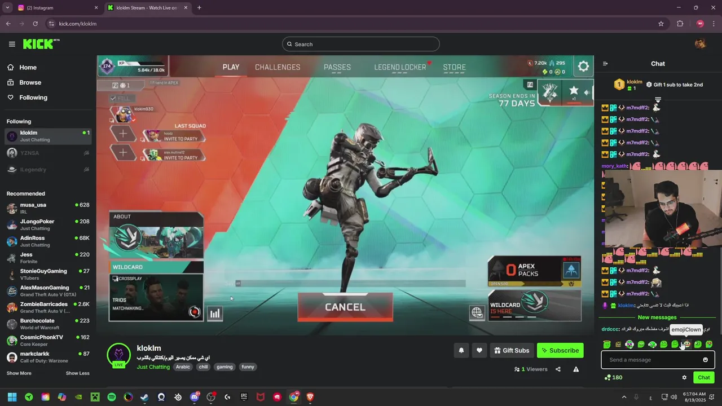Open the user profile avatar menu
This screenshot has width=722, height=406.
(700, 44)
